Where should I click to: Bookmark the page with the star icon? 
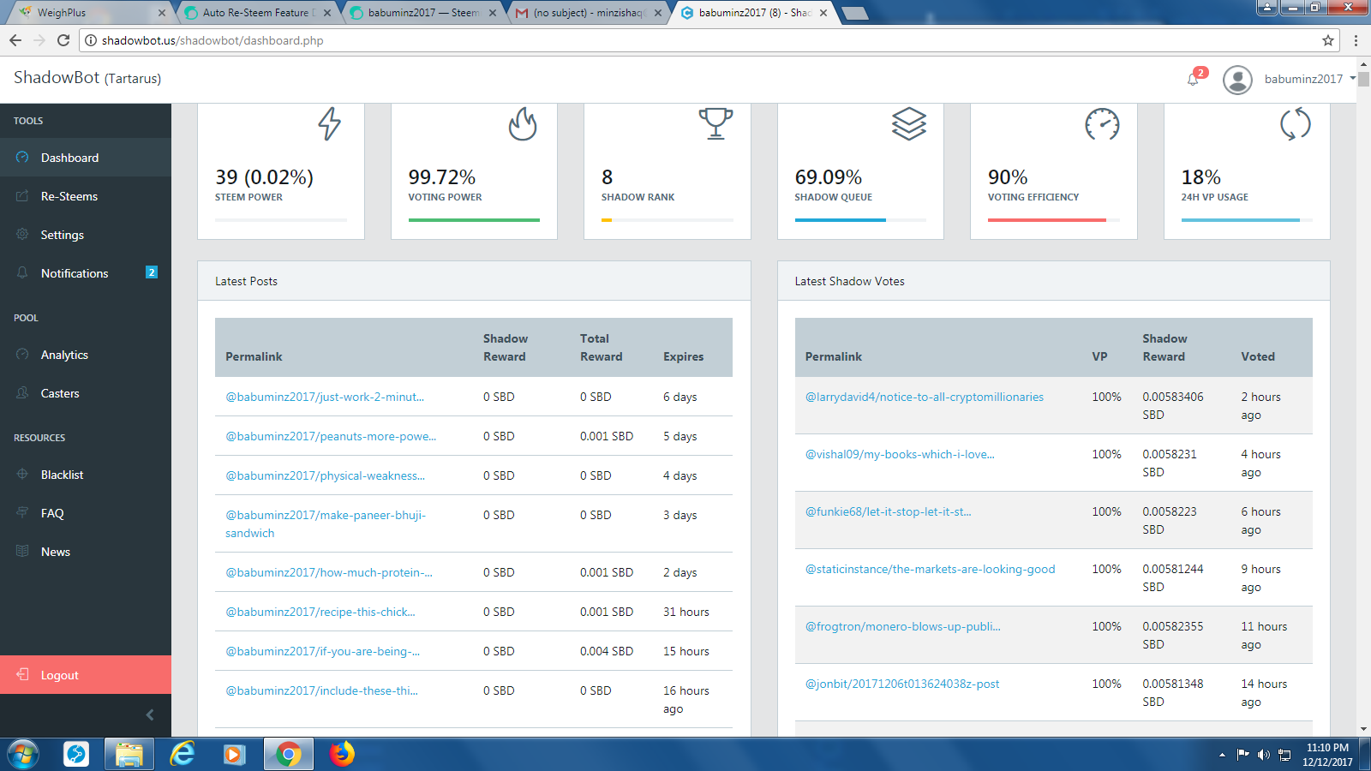click(x=1328, y=40)
